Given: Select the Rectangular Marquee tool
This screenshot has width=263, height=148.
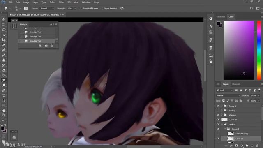Looking at the screenshot, I should tap(4, 25).
